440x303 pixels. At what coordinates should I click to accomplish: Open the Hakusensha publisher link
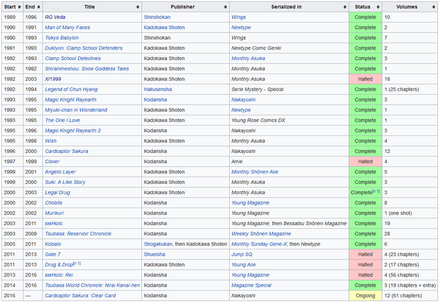click(x=158, y=89)
